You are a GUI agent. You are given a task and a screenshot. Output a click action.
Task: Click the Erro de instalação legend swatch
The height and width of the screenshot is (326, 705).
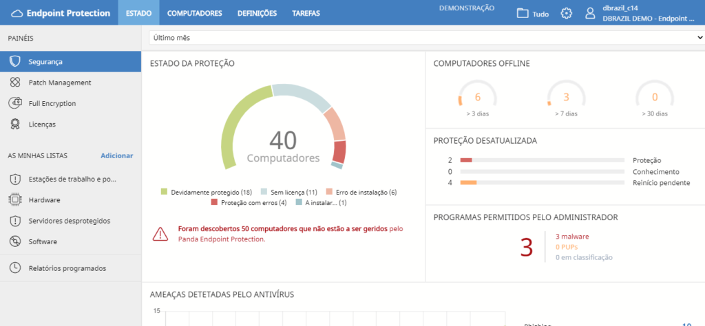pyautogui.click(x=329, y=192)
